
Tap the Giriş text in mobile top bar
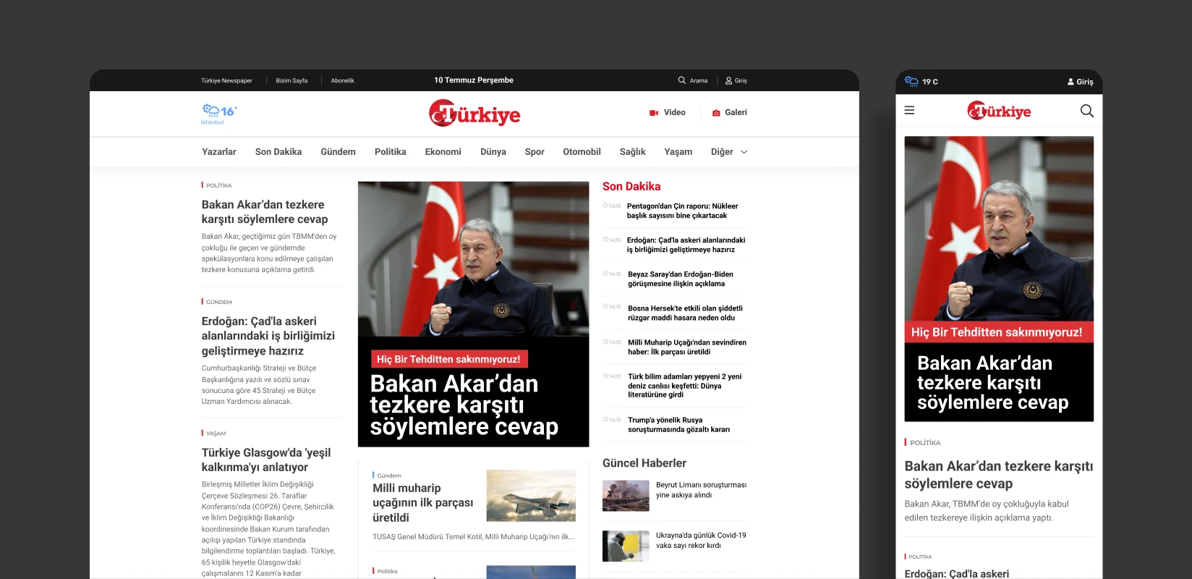(x=1085, y=82)
